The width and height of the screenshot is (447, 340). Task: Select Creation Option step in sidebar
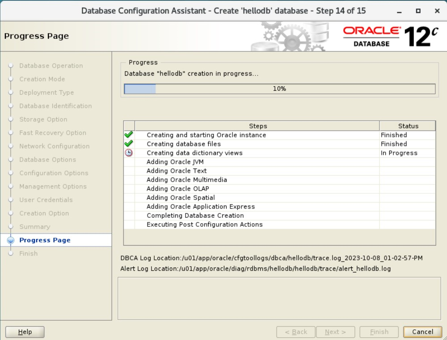tap(44, 213)
